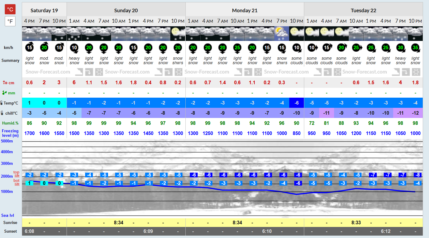The height and width of the screenshot is (238, 429).
Task: Click Sunday 10 PM moon snow showers icon
Action: (178, 34)
